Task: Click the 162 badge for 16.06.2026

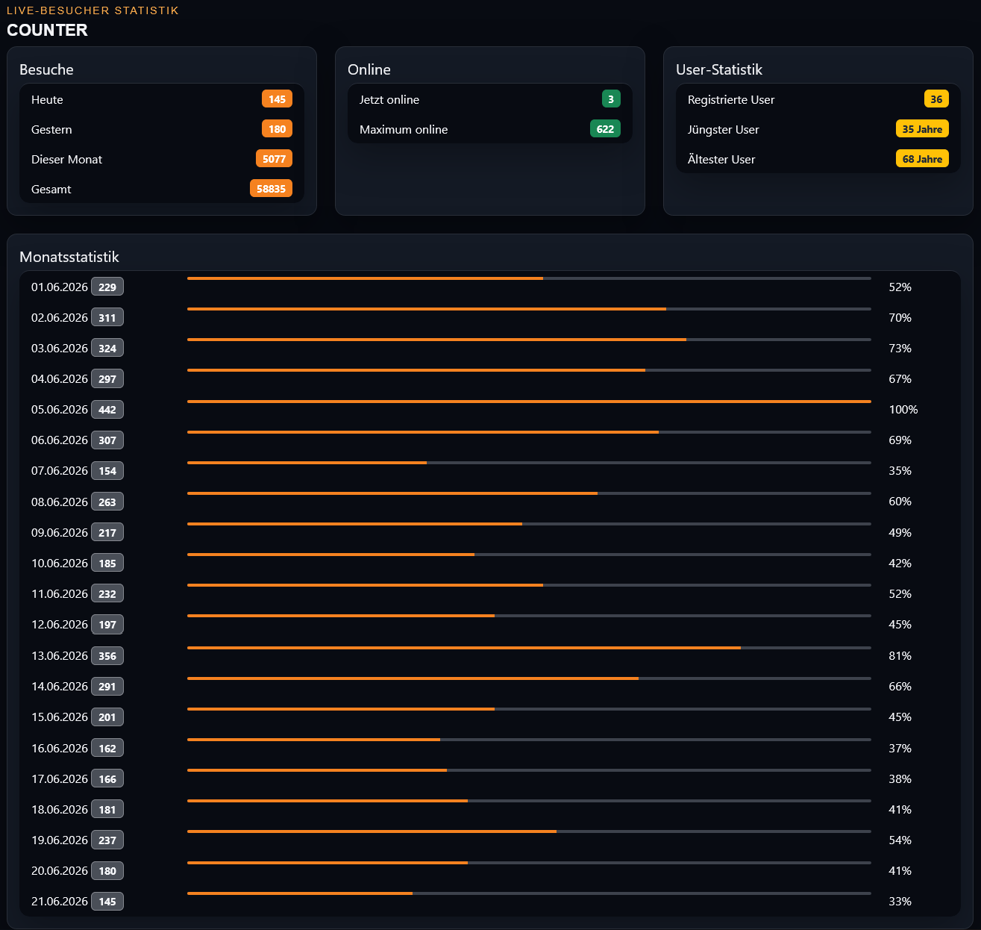Action: pyautogui.click(x=107, y=749)
